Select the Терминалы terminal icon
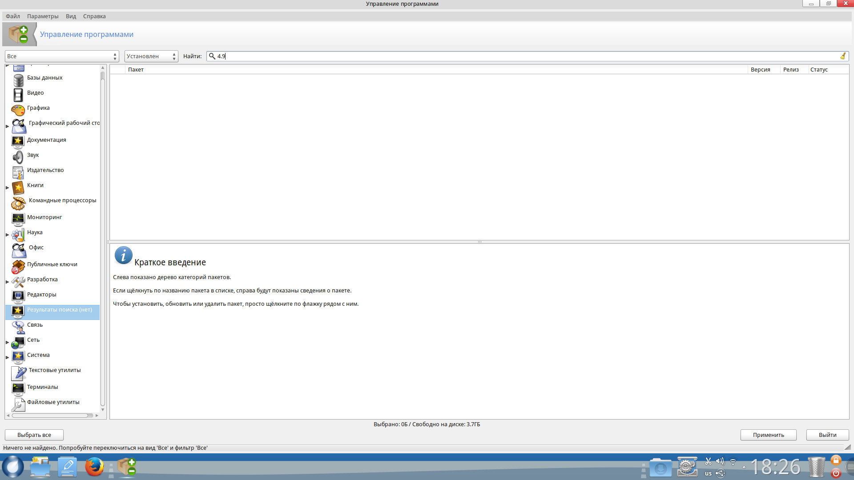 18,389
